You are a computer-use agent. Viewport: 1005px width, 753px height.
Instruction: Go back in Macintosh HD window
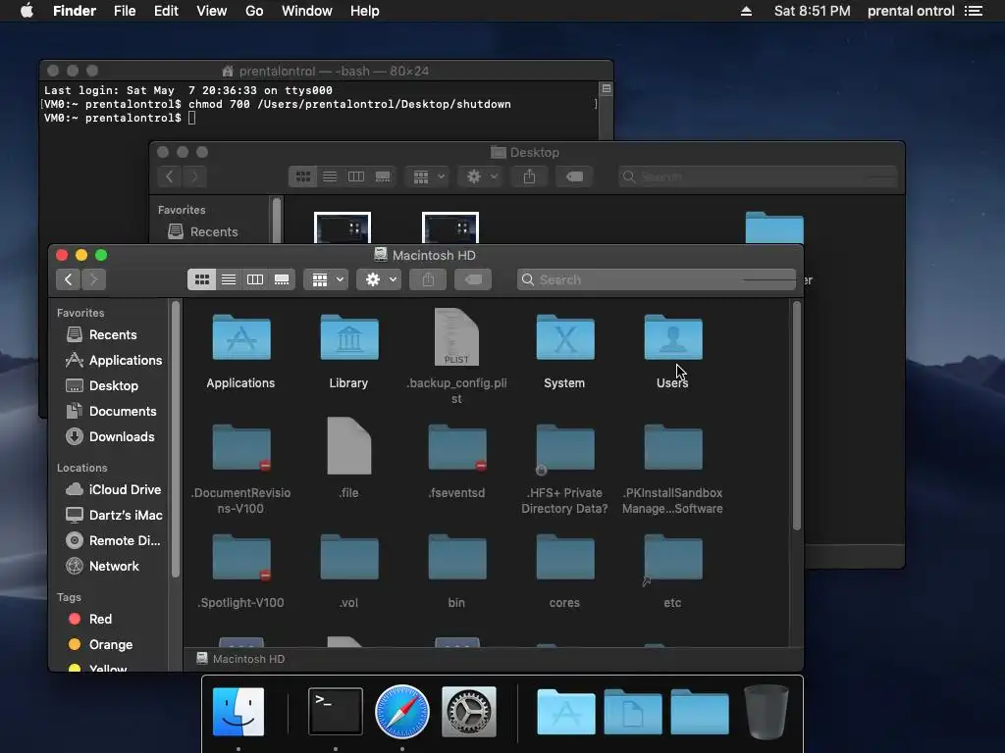(x=68, y=279)
